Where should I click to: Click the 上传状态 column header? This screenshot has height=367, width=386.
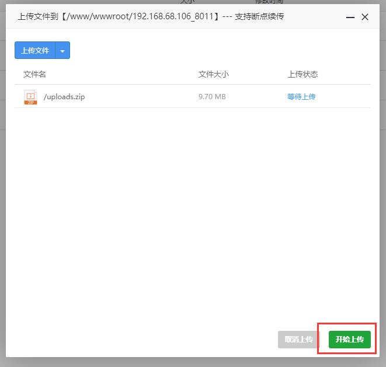[302, 74]
